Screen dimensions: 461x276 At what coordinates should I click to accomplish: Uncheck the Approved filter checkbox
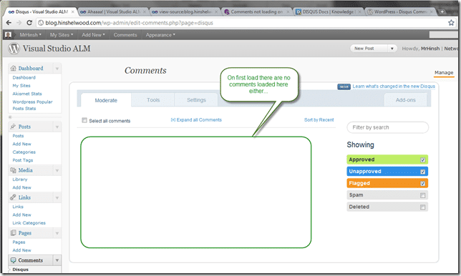[x=422, y=160]
